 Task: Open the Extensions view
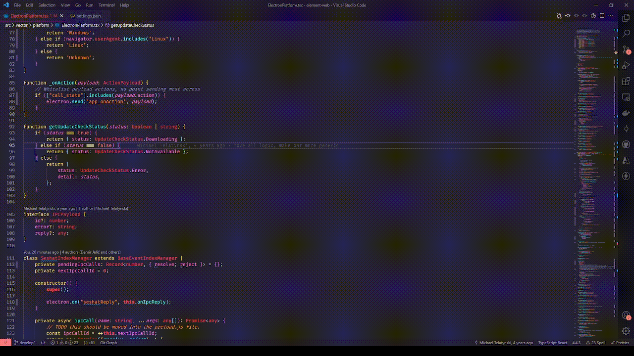tap(626, 82)
